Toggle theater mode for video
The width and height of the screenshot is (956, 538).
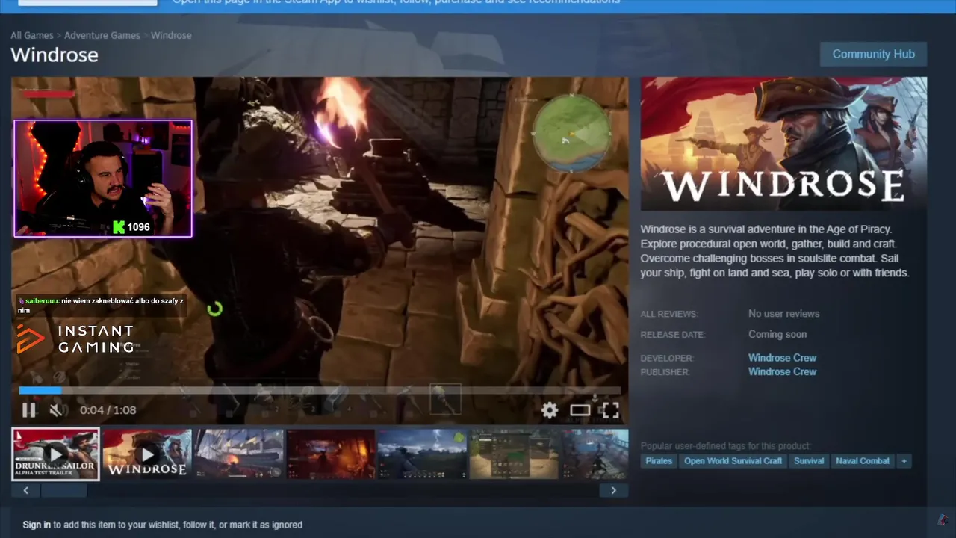[580, 410]
